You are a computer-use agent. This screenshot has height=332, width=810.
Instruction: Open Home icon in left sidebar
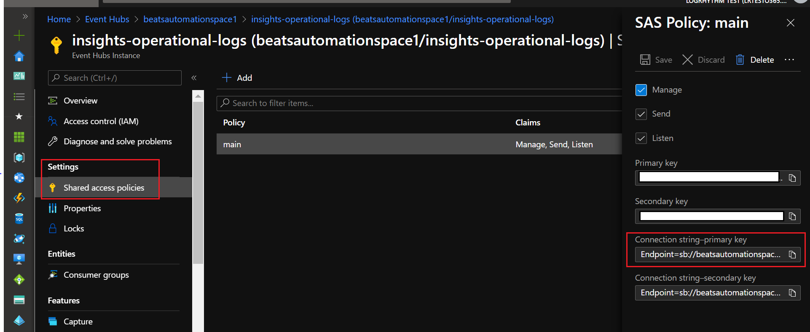click(19, 56)
